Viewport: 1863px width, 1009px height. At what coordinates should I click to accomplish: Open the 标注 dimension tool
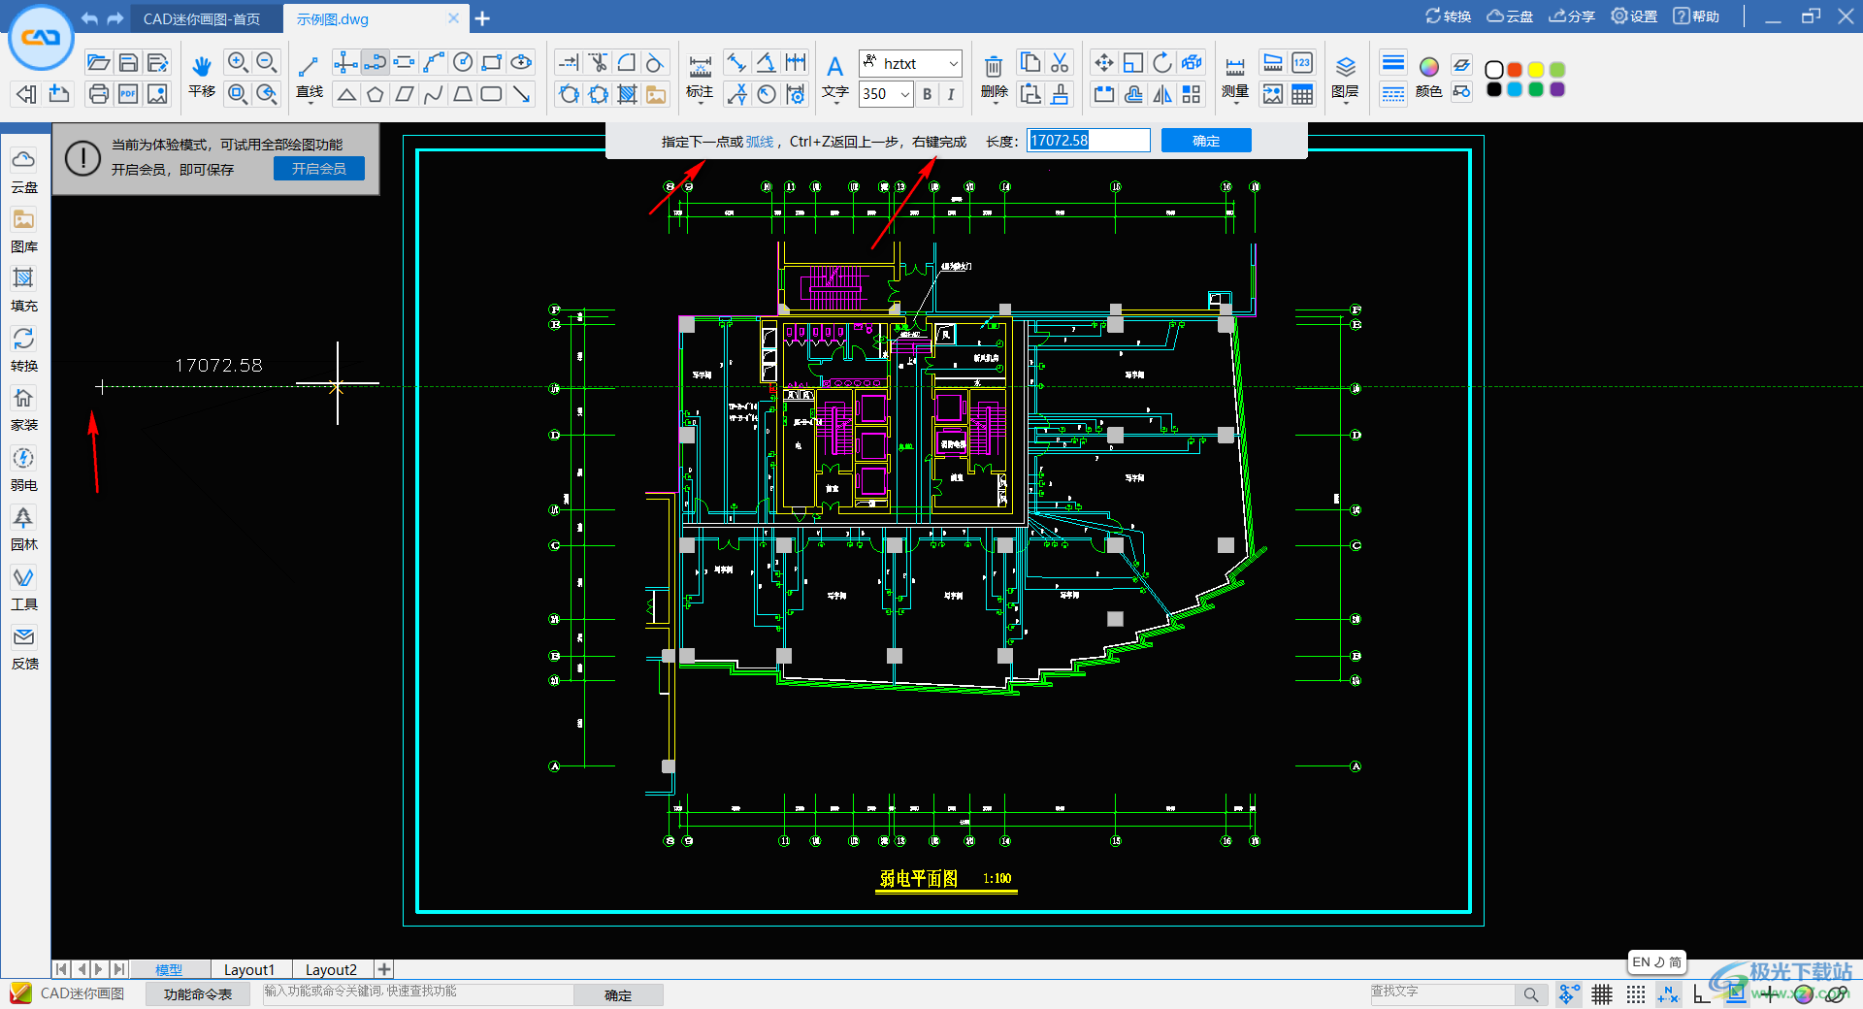point(700,76)
